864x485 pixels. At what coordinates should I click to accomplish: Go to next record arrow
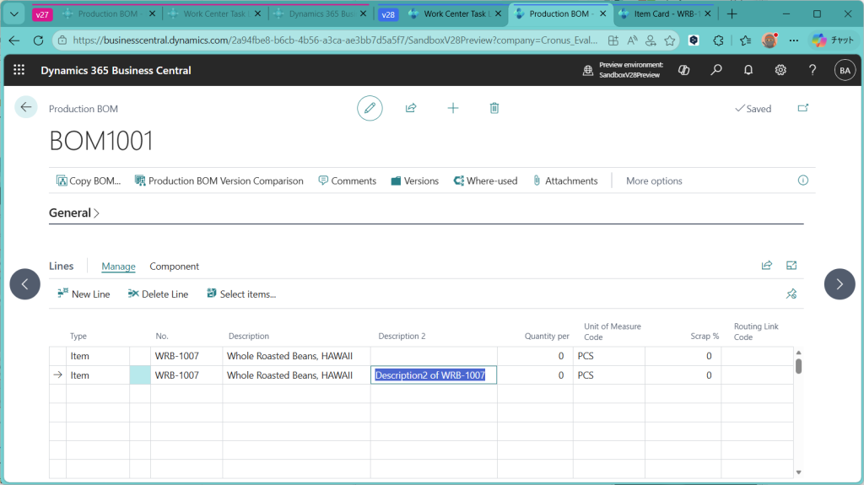coord(839,284)
